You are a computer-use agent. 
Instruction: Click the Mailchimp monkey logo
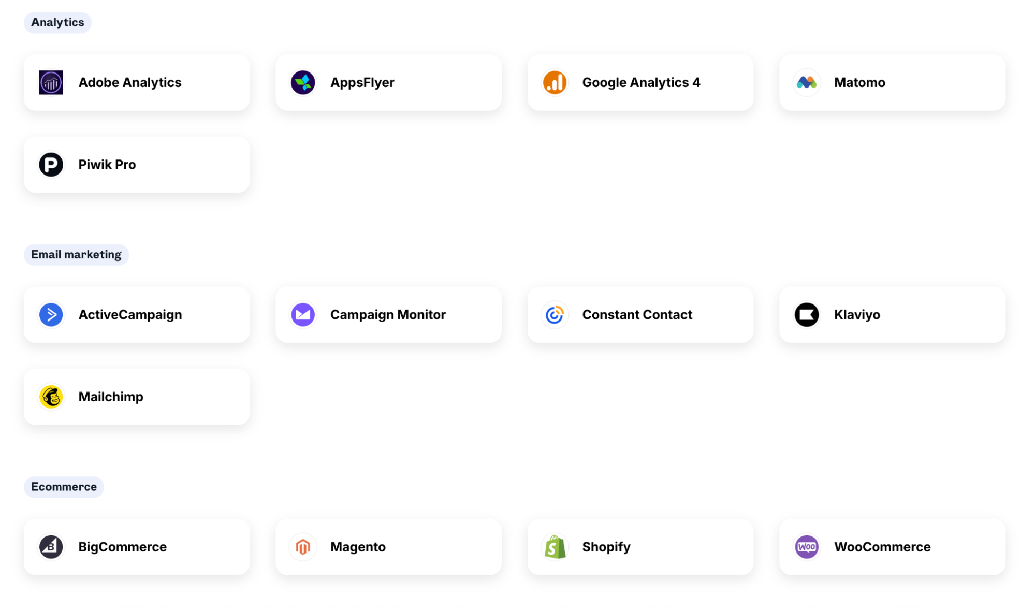click(51, 397)
